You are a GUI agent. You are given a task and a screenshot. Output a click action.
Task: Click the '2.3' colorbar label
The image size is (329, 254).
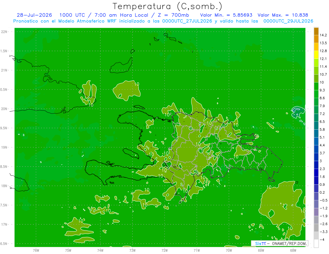coord(323,169)
